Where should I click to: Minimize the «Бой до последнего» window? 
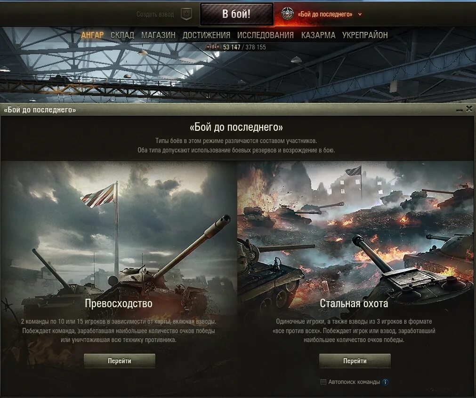[460, 110]
